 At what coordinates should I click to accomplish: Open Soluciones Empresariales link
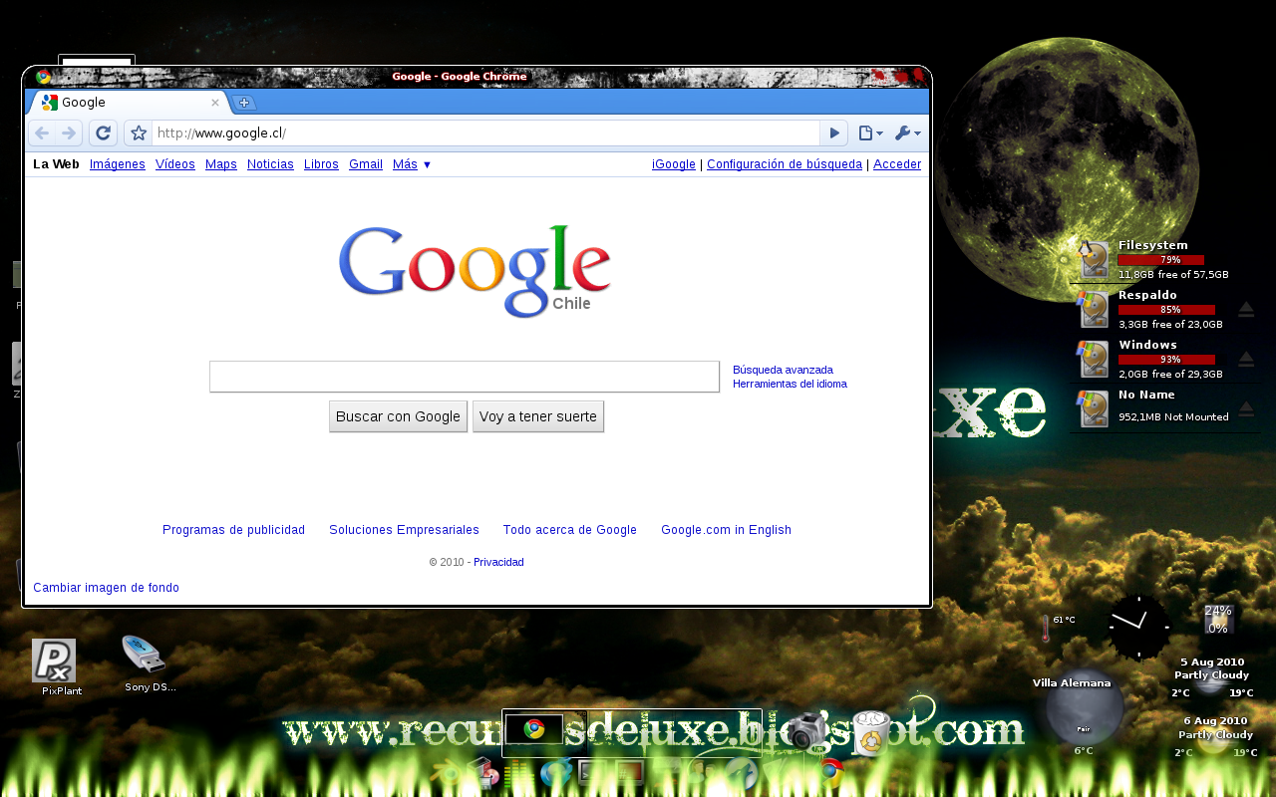pyautogui.click(x=404, y=530)
